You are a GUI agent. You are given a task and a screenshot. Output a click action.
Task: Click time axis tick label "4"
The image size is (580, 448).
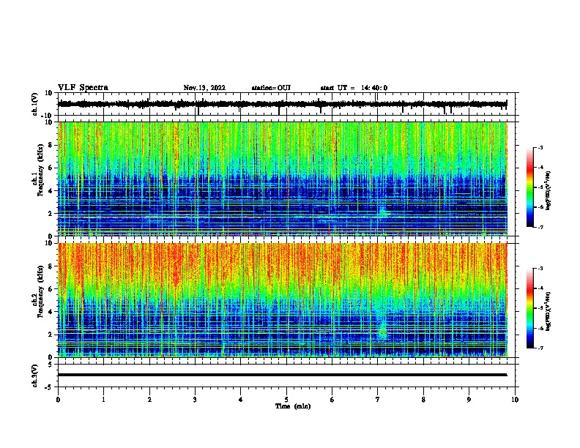(241, 400)
